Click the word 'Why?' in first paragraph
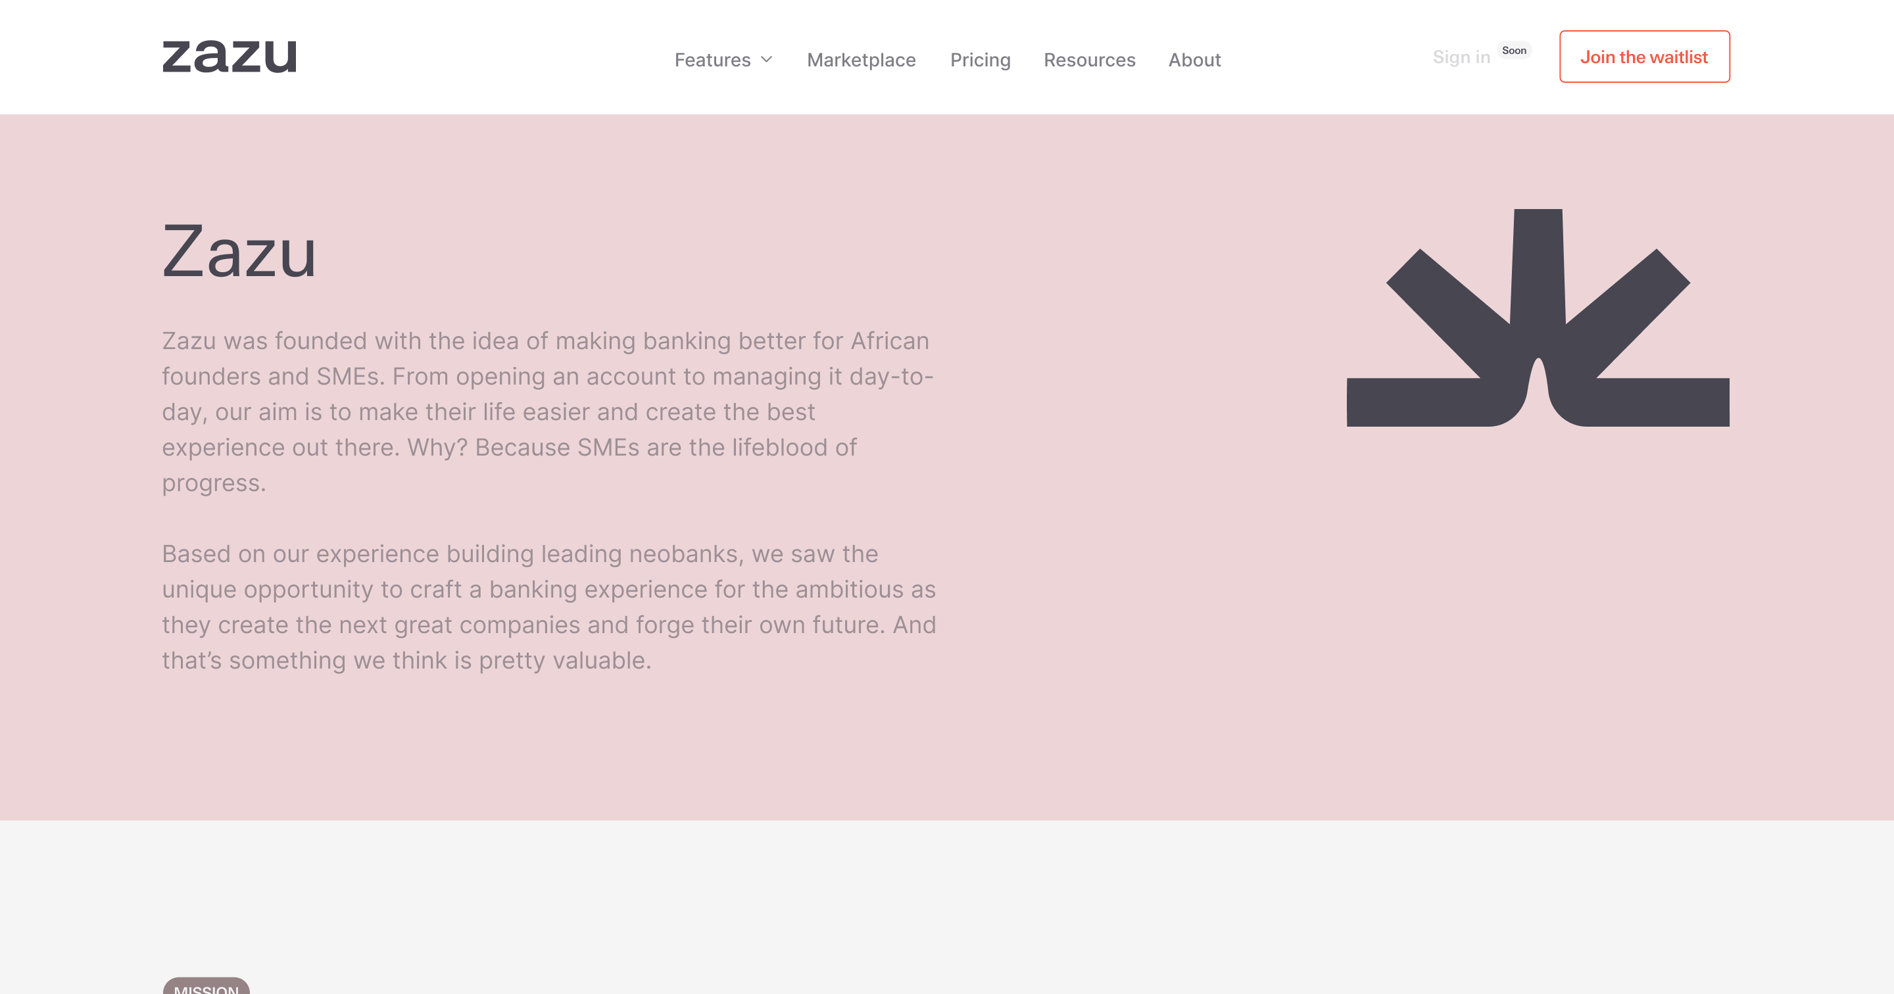This screenshot has height=994, width=1894. tap(437, 447)
